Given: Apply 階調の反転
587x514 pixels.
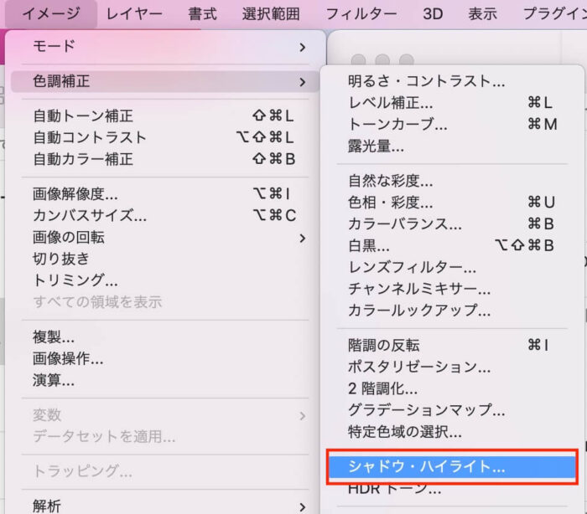Looking at the screenshot, I should pyautogui.click(x=452, y=346).
